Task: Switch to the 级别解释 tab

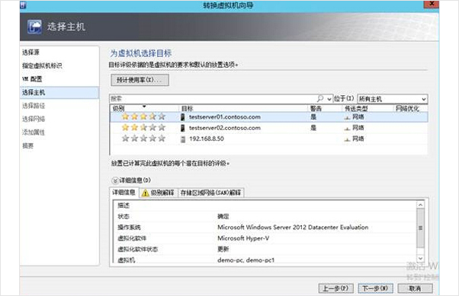Action: (x=158, y=193)
